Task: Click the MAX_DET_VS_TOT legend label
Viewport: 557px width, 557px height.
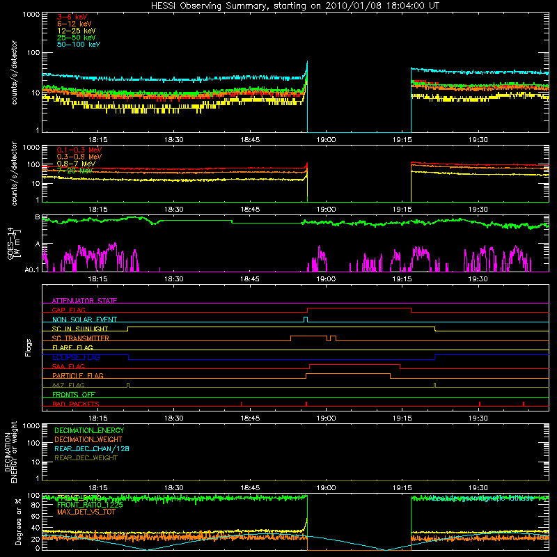Action: pyautogui.click(x=86, y=512)
